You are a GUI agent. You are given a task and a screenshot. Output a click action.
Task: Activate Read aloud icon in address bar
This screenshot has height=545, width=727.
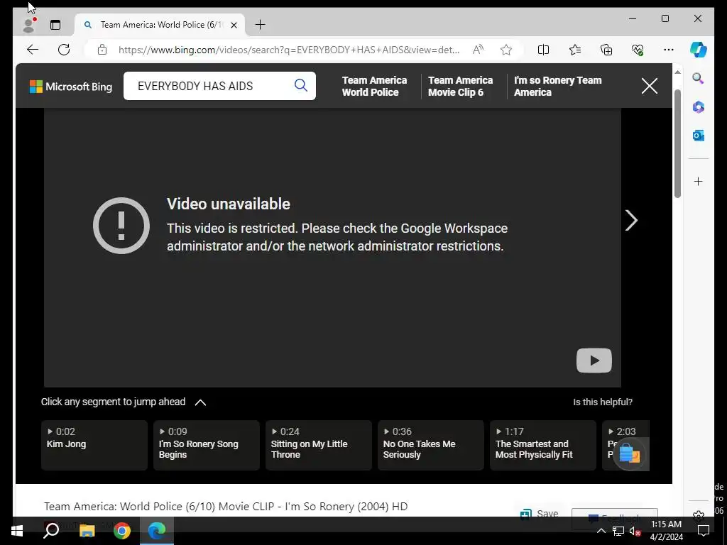[x=478, y=50]
